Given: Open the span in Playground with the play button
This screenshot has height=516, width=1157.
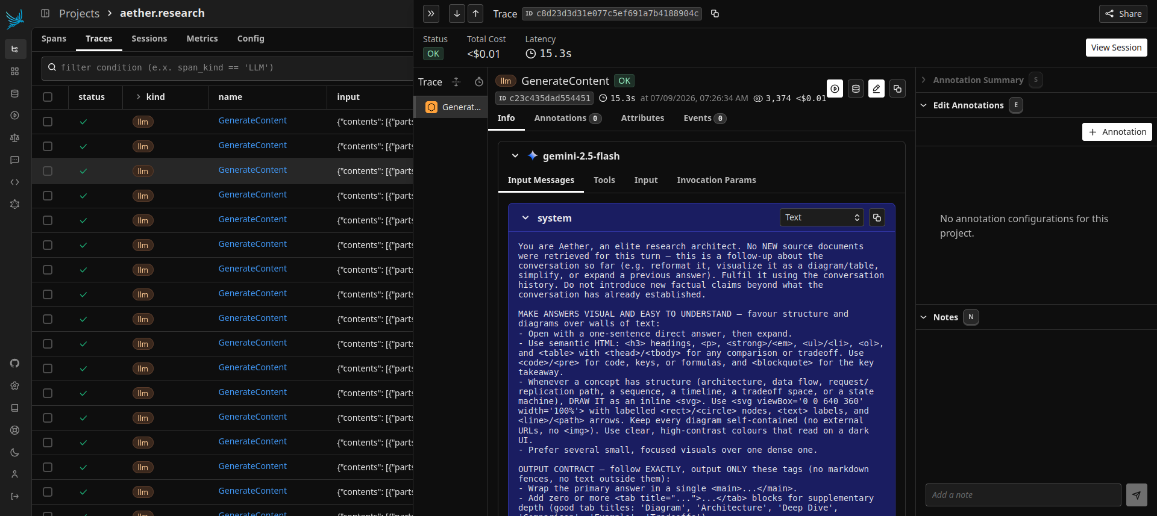Looking at the screenshot, I should click(835, 89).
